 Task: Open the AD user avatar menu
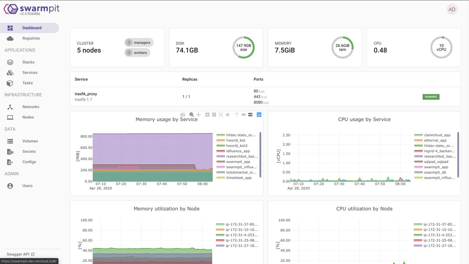pyautogui.click(x=452, y=9)
